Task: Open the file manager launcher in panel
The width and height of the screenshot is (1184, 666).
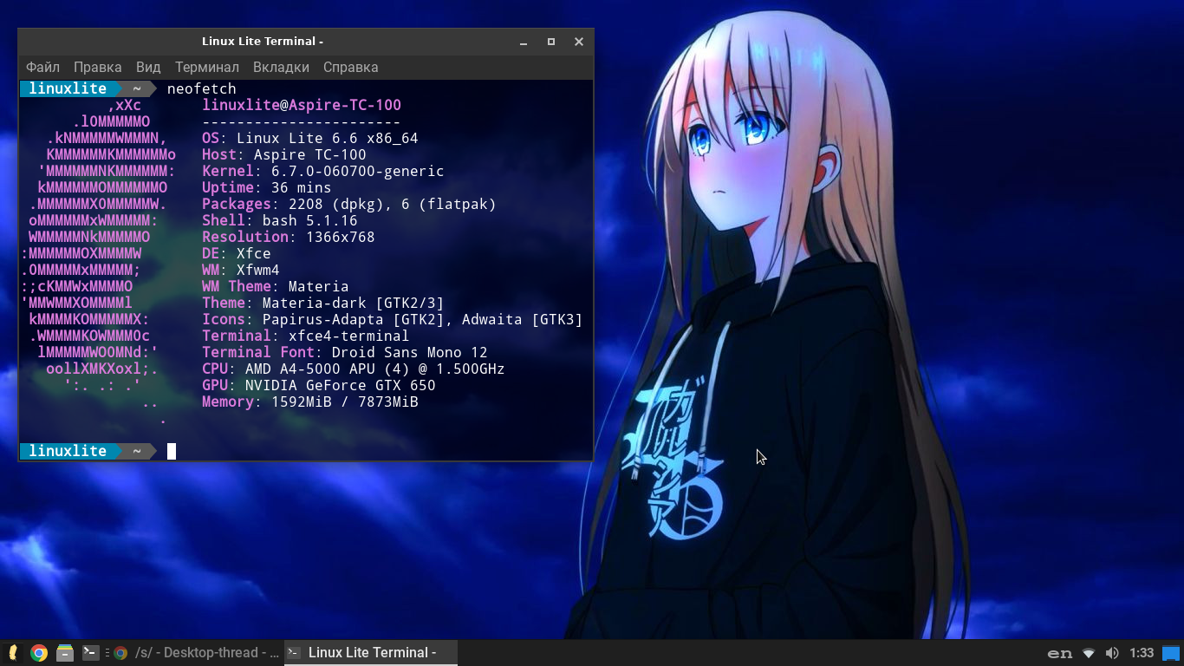Action: pos(65,653)
